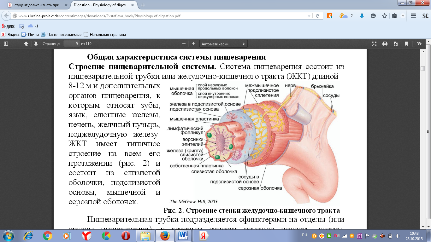Go to next PDF page arrow

point(36,44)
